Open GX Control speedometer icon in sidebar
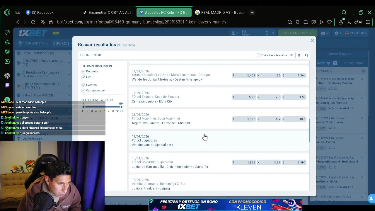The height and width of the screenshot is (211, 375). pos(7,32)
